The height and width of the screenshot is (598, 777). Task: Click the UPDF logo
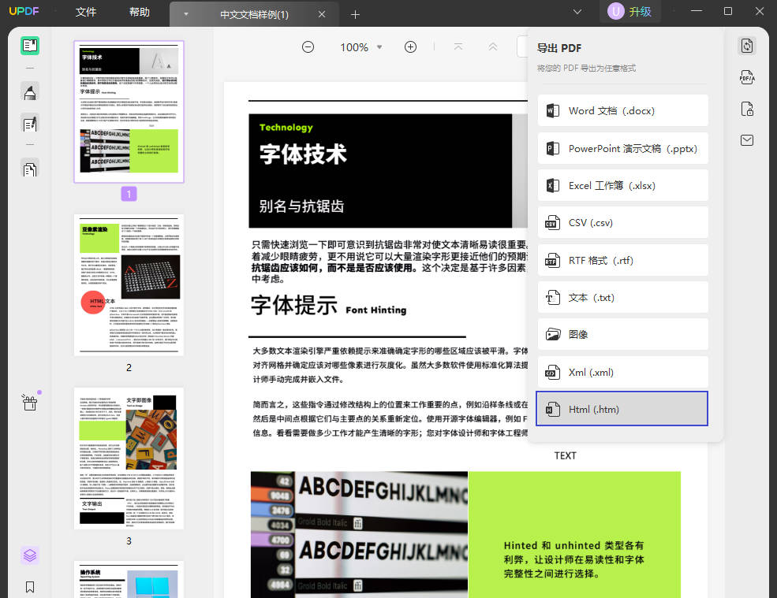(24, 11)
